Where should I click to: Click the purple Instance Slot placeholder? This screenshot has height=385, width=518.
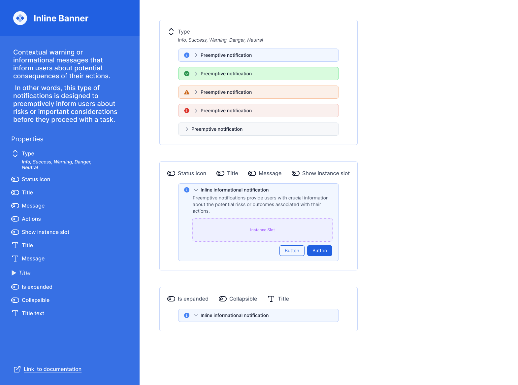[262, 230]
